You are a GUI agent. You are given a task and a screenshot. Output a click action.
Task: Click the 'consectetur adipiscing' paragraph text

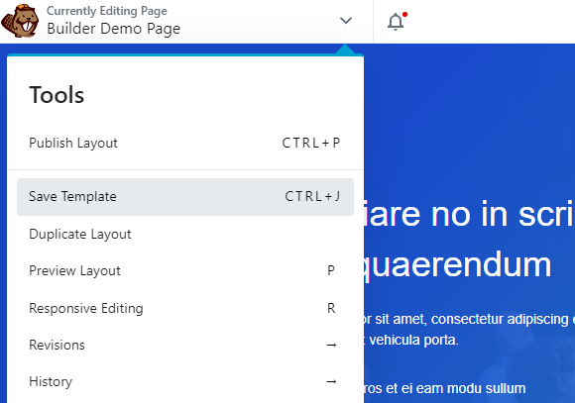[x=500, y=319]
